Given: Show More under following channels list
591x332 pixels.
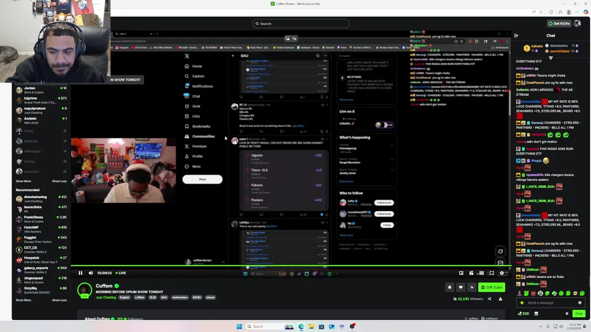Looking at the screenshot, I should (x=24, y=181).
